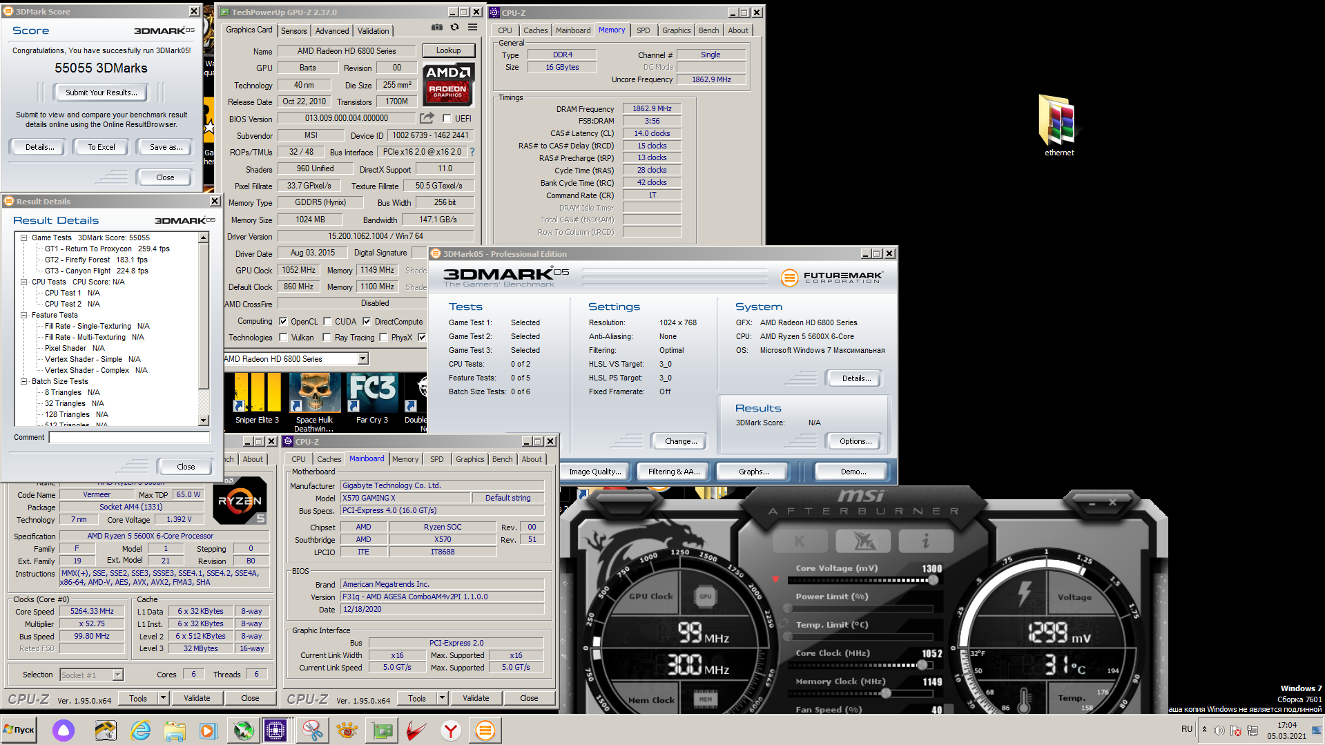Click MSI Afterburner taskbar icon
This screenshot has height=745, width=1325.
point(243,730)
